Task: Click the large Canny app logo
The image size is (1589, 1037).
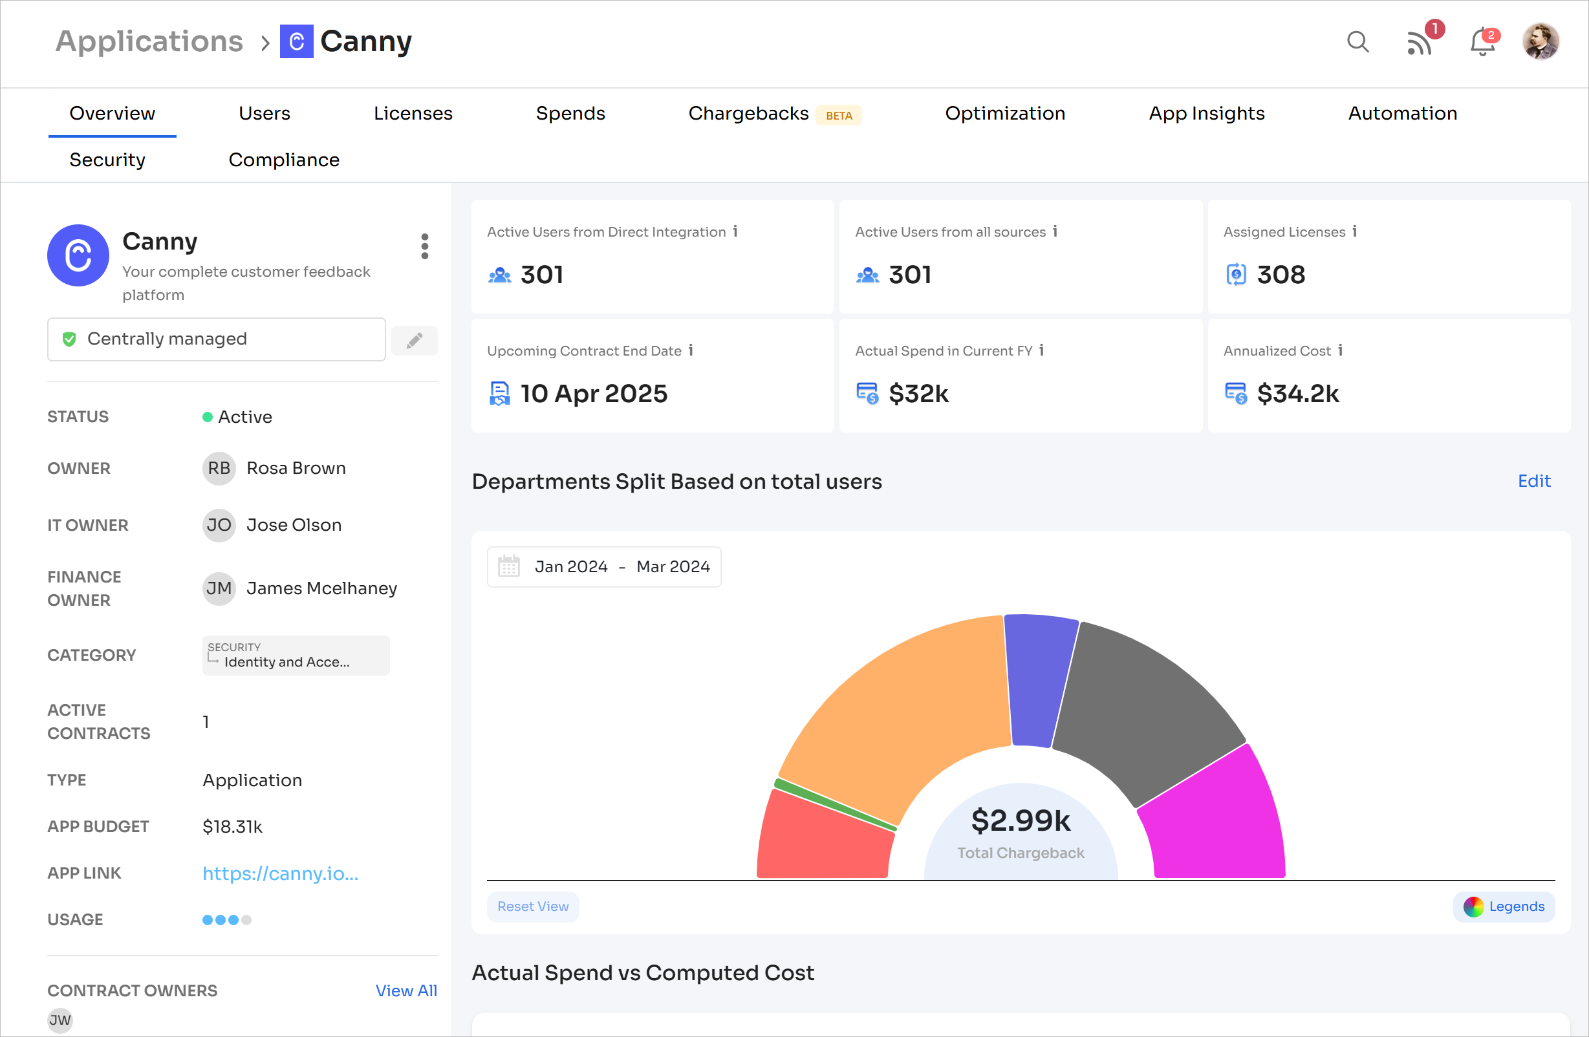Action: pos(78,255)
